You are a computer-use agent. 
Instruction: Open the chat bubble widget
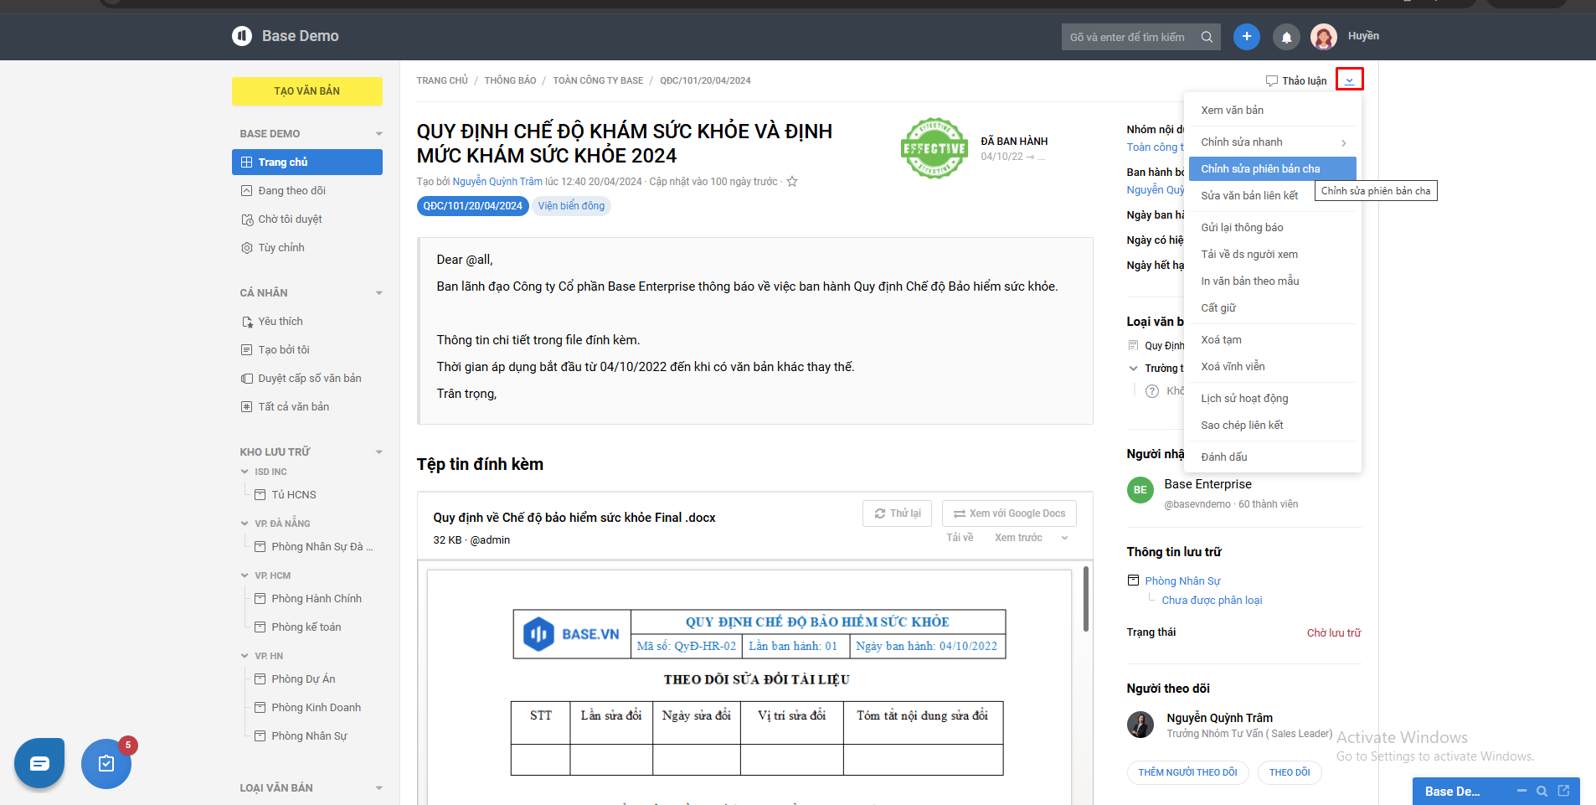[x=39, y=763]
